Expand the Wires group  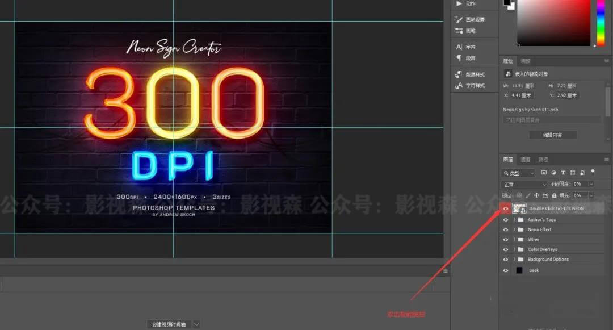[x=514, y=239]
